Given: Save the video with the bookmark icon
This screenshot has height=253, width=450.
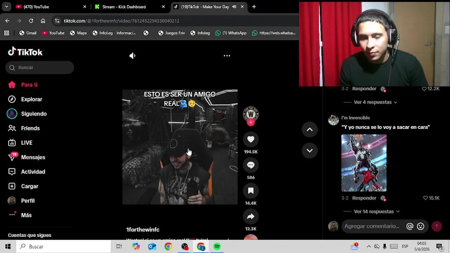Looking at the screenshot, I should tap(251, 191).
